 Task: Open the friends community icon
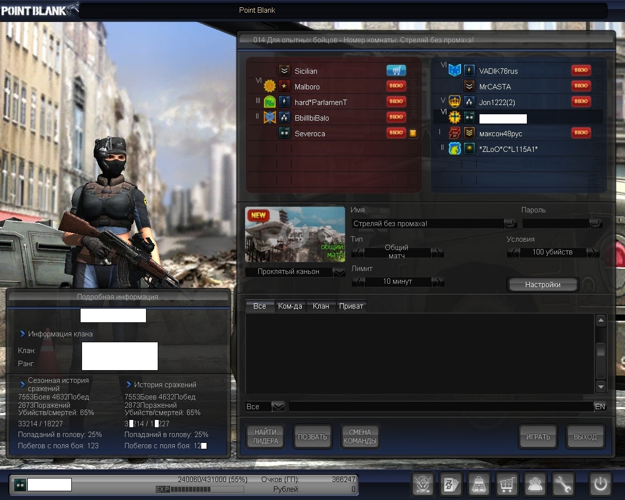pyautogui.click(x=535, y=484)
